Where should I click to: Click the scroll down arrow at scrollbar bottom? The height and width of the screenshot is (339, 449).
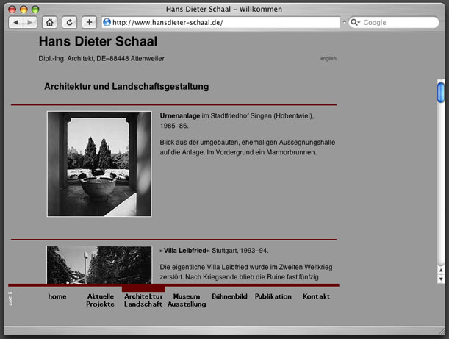[441, 279]
